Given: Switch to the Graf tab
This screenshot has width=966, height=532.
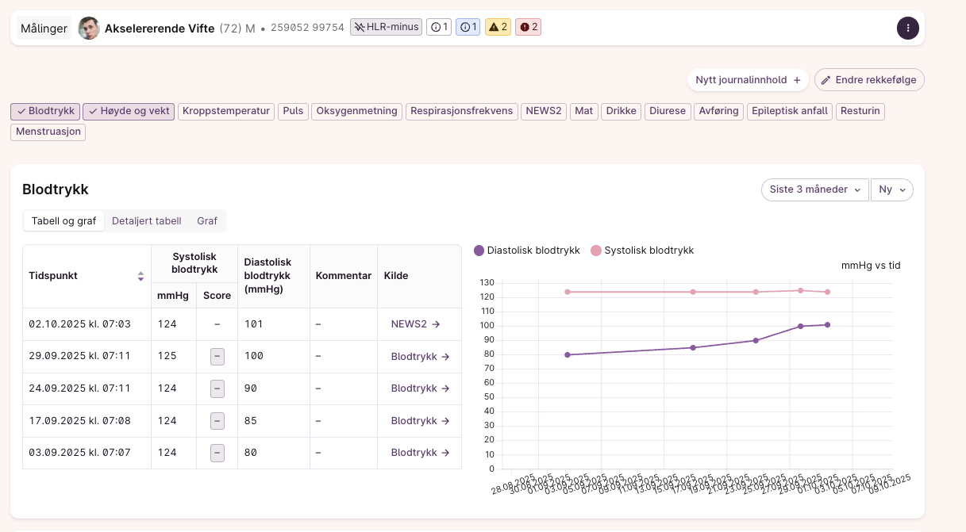Looking at the screenshot, I should tap(207, 221).
